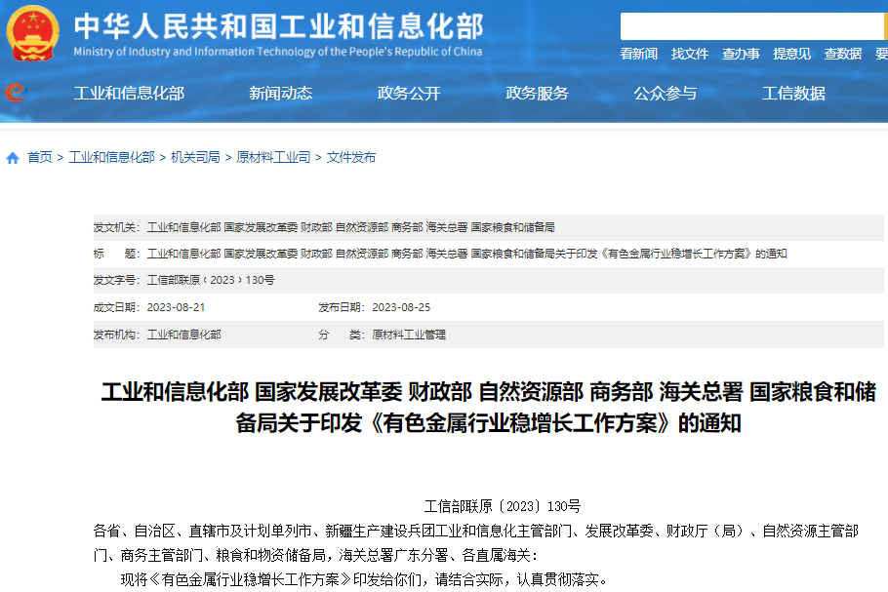The image size is (888, 592).
Task: Open the 公众参与 dropdown menu
Action: [665, 94]
